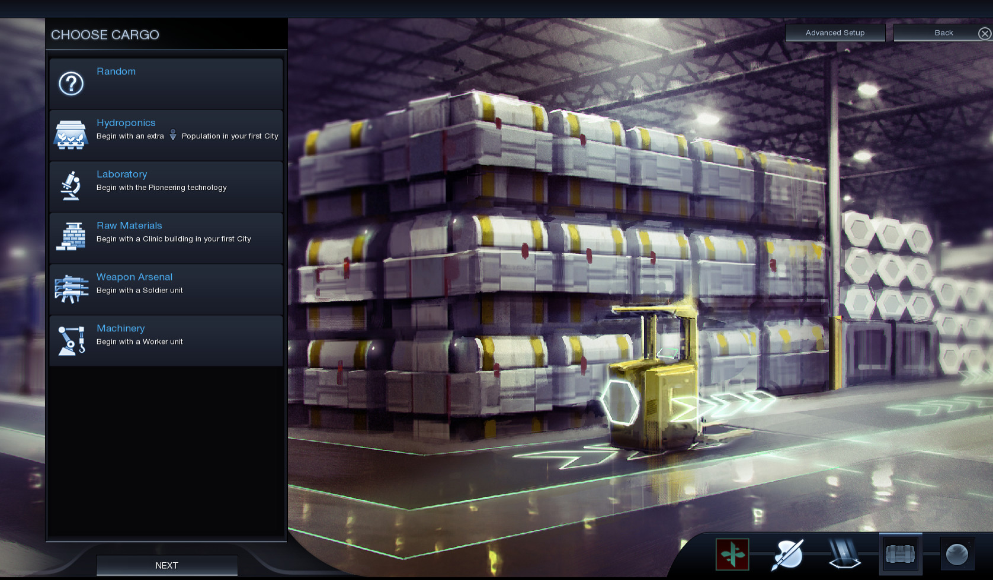
Task: Click 'Begin with a Clinic building' description
Action: pos(174,239)
